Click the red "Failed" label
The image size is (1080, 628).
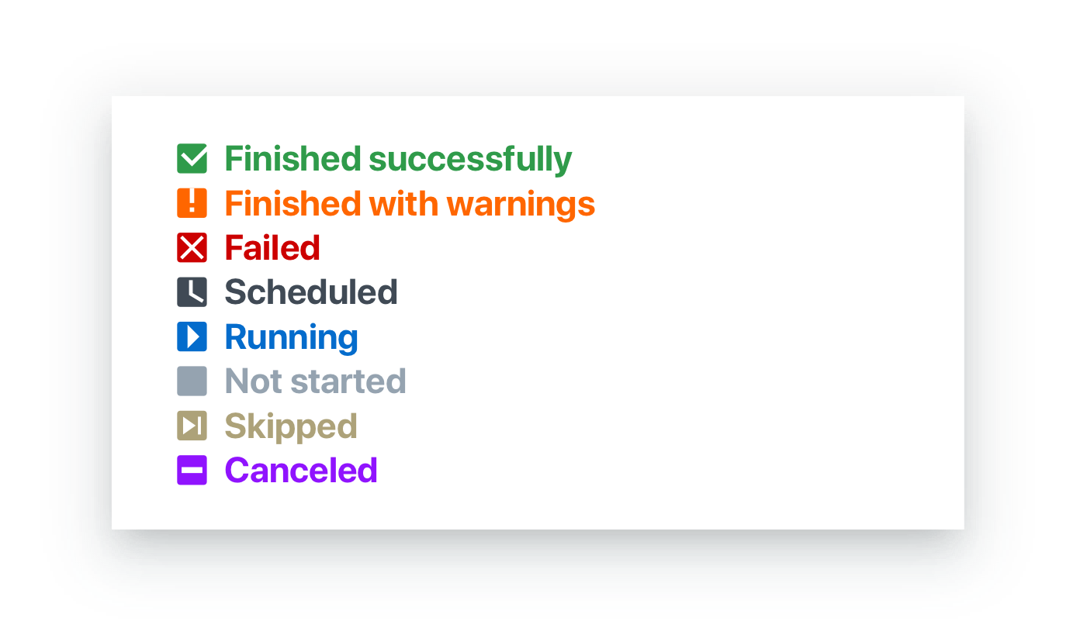[272, 248]
